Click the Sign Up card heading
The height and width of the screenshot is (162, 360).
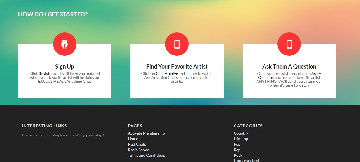(65, 67)
